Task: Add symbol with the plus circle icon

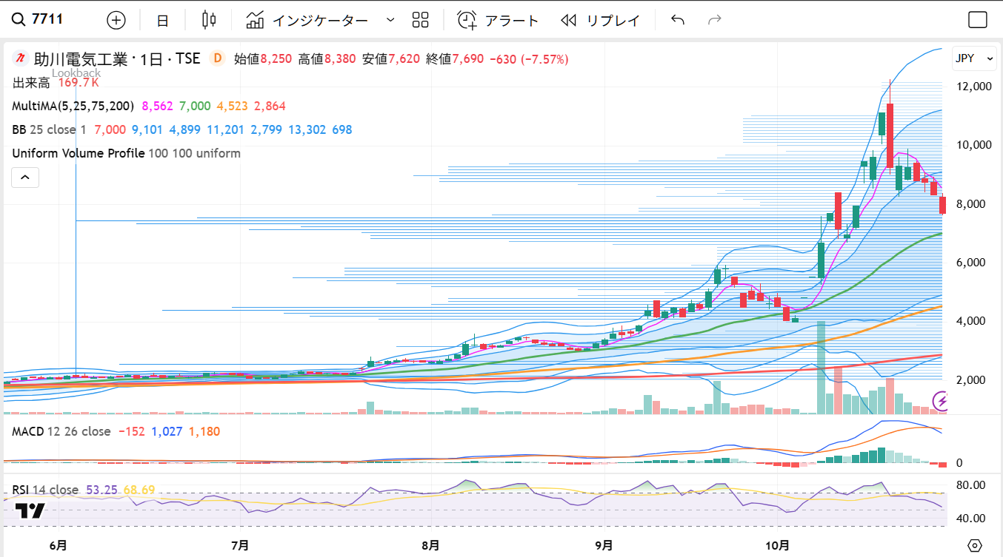Action: 116,20
